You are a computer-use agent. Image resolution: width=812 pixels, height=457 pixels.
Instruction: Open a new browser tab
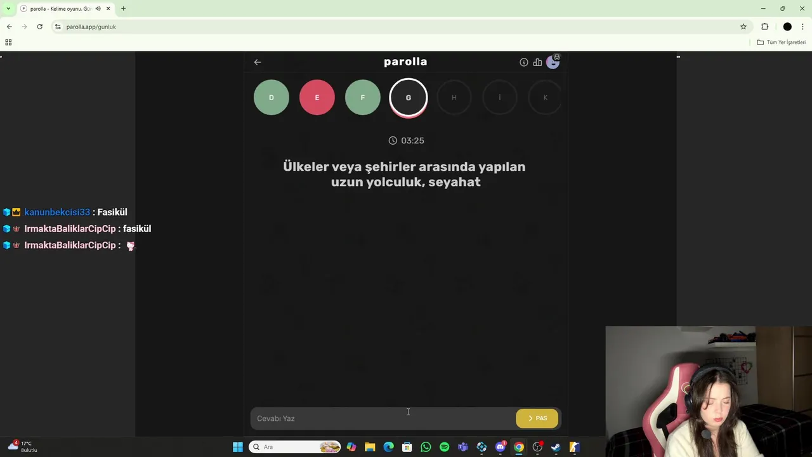(x=123, y=9)
